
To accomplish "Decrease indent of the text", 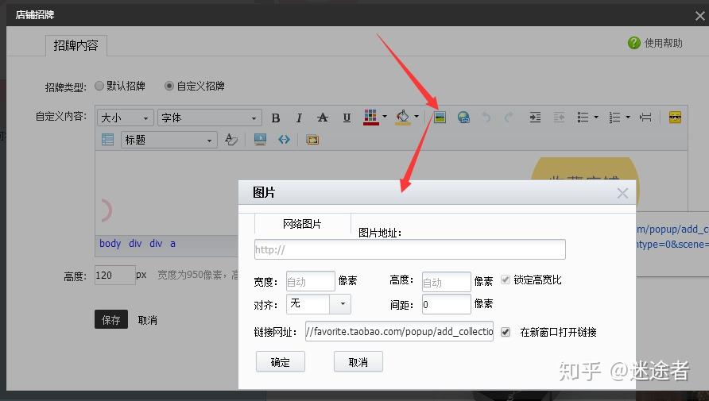I will (559, 118).
